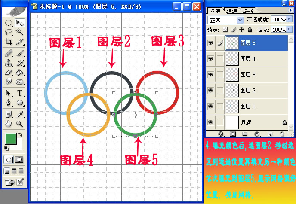Select the Notes tool
The width and height of the screenshot is (296, 204).
tap(9, 114)
